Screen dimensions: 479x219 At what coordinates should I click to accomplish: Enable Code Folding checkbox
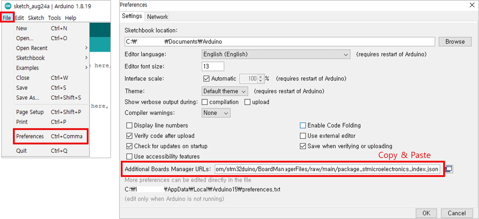[x=303, y=125]
